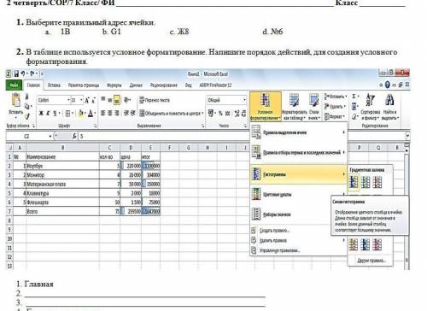Click Создать правило… menu entry
The image size is (427, 311).
click(274, 231)
